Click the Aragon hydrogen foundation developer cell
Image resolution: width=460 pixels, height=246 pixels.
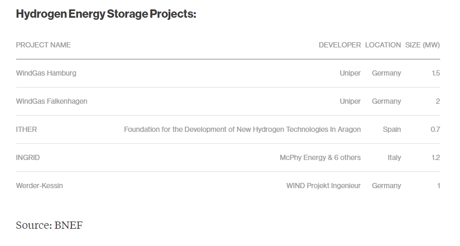242,129
